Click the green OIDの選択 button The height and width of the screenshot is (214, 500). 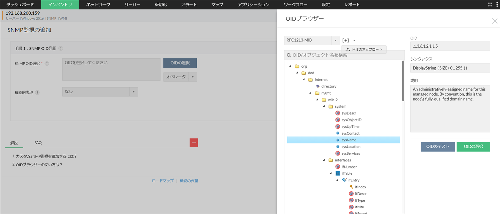coord(473,146)
